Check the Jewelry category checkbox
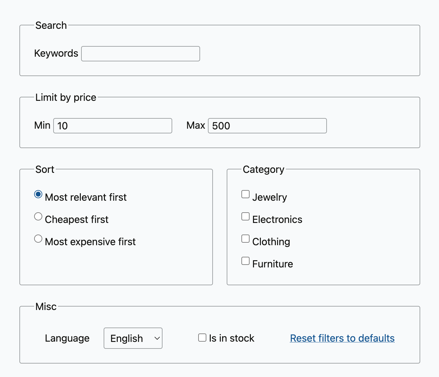This screenshot has width=439, height=377. click(245, 194)
